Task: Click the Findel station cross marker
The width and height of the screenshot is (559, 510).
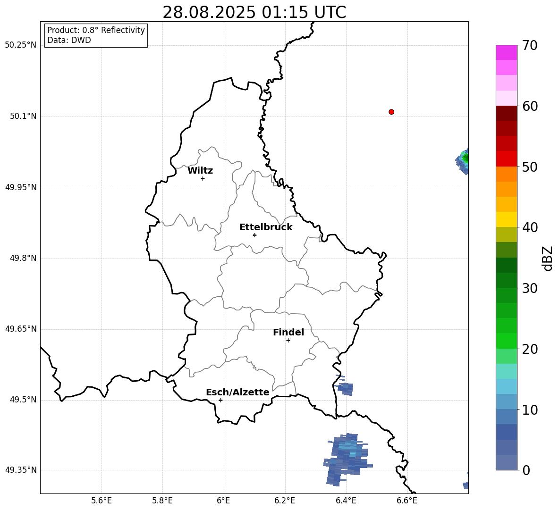Action: pos(288,341)
